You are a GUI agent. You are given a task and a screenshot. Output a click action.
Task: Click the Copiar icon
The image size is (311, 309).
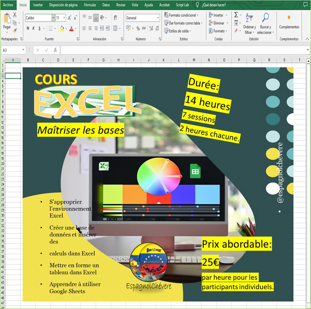[x=15, y=23]
